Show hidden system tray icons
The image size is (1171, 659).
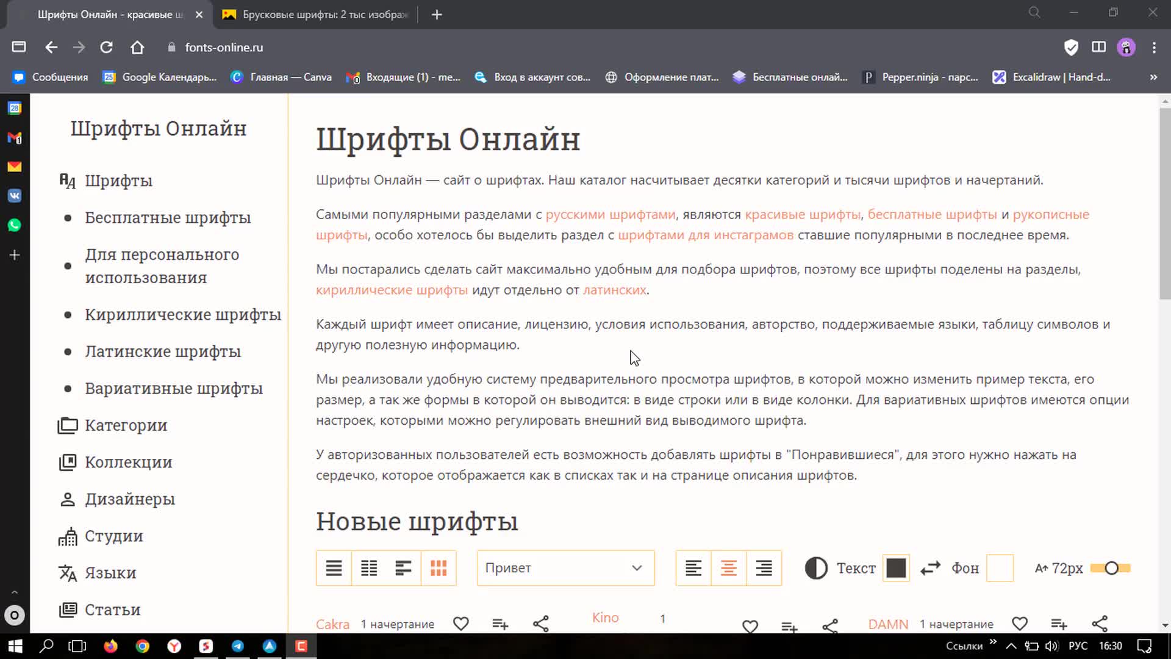pyautogui.click(x=1011, y=646)
